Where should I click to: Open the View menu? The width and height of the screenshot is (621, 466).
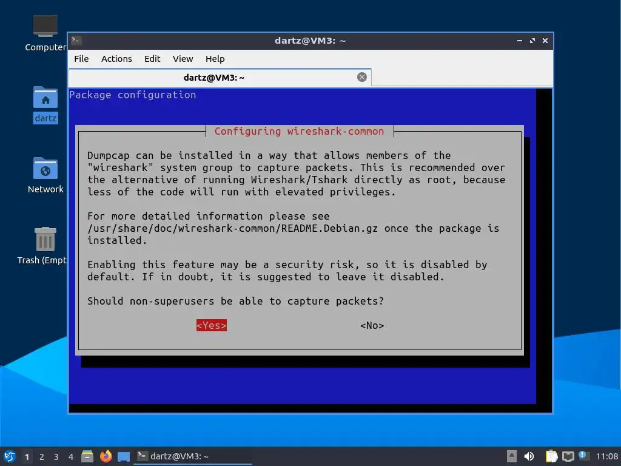point(183,59)
